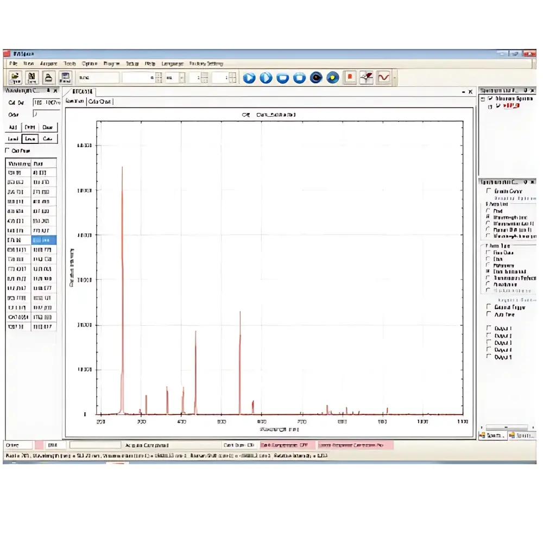Select the pen annotation toolbar icon
The image size is (543, 543).
click(x=366, y=78)
